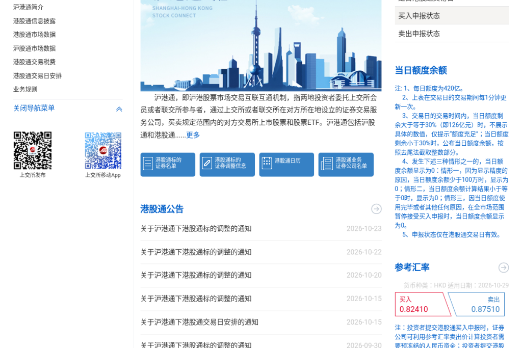Open 港股通业务证券公司名单 button
Screen dimensions: 522x348
[x=346, y=165]
